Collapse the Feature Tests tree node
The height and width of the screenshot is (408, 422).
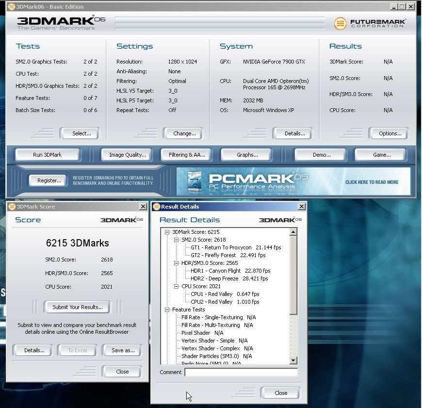pos(167,310)
